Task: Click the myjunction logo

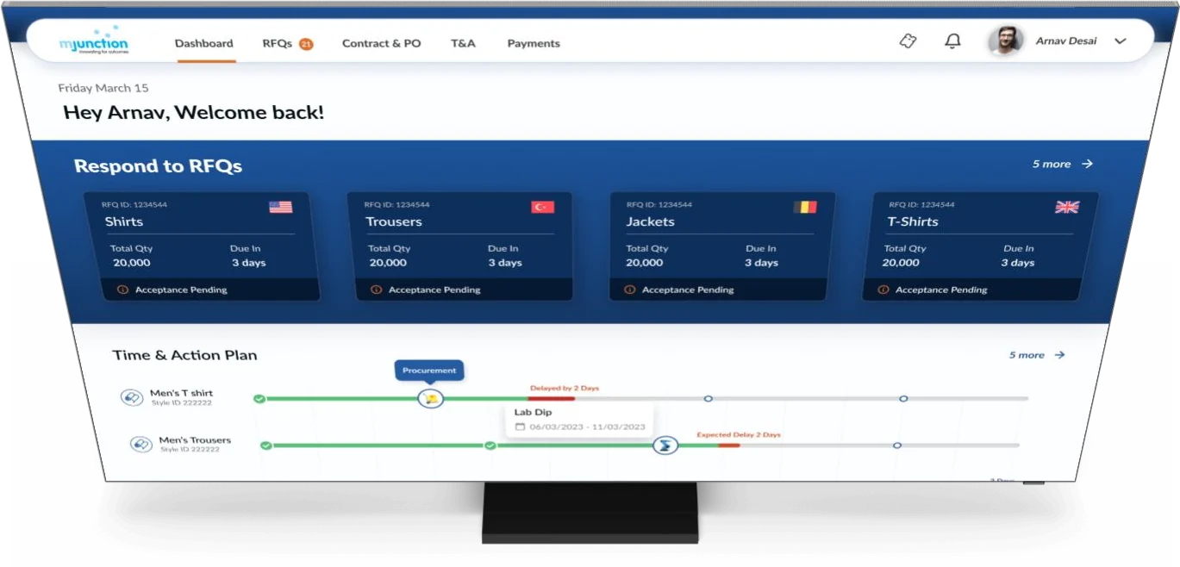Action: (x=93, y=42)
